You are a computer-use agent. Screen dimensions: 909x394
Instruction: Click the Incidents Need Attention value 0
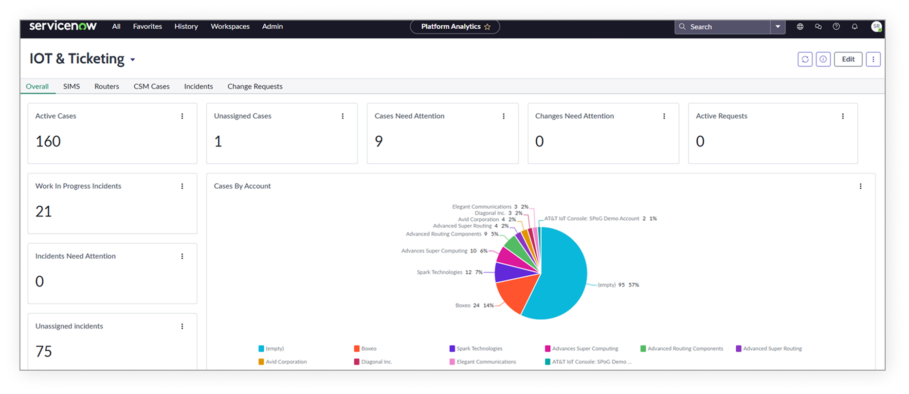pyautogui.click(x=39, y=282)
